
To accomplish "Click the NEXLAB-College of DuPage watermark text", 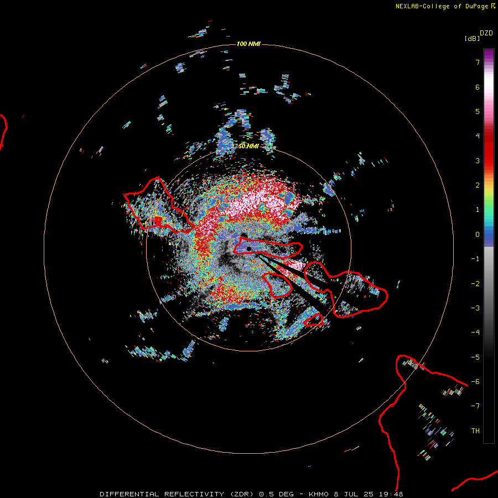I will [445, 6].
